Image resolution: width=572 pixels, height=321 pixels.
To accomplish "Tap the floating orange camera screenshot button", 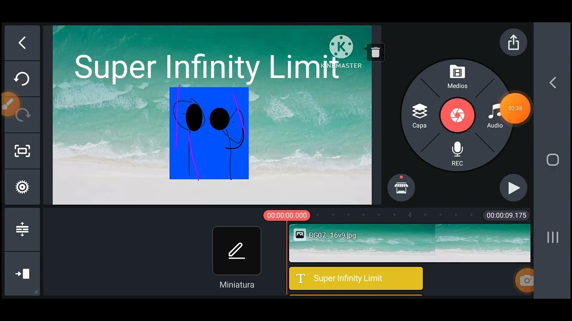I will point(525,280).
